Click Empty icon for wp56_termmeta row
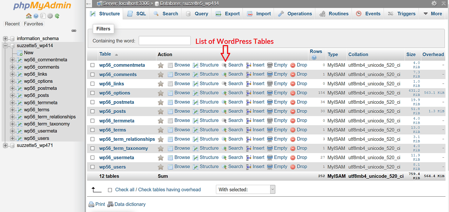Viewport: 449px width, 212px height. click(x=270, y=120)
